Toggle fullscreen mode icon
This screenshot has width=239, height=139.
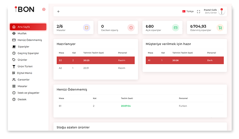pos(198,11)
